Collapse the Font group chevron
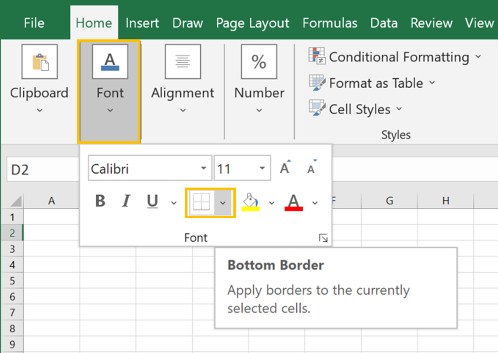Viewport: 498px width, 353px height. [x=110, y=110]
